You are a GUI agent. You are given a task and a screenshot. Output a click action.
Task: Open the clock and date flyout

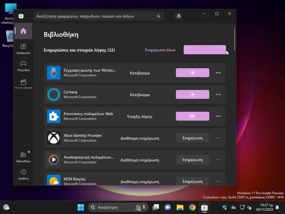click(x=264, y=207)
